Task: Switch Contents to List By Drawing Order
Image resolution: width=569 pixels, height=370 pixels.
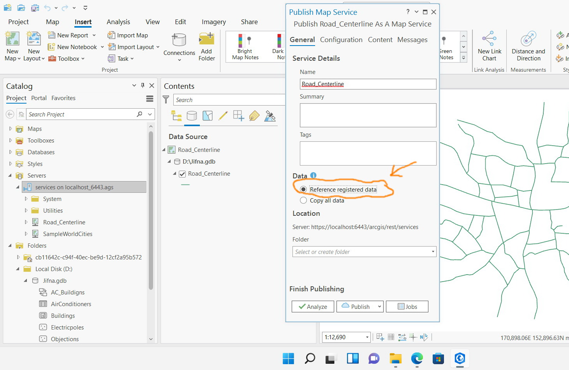Action: pyautogui.click(x=176, y=116)
